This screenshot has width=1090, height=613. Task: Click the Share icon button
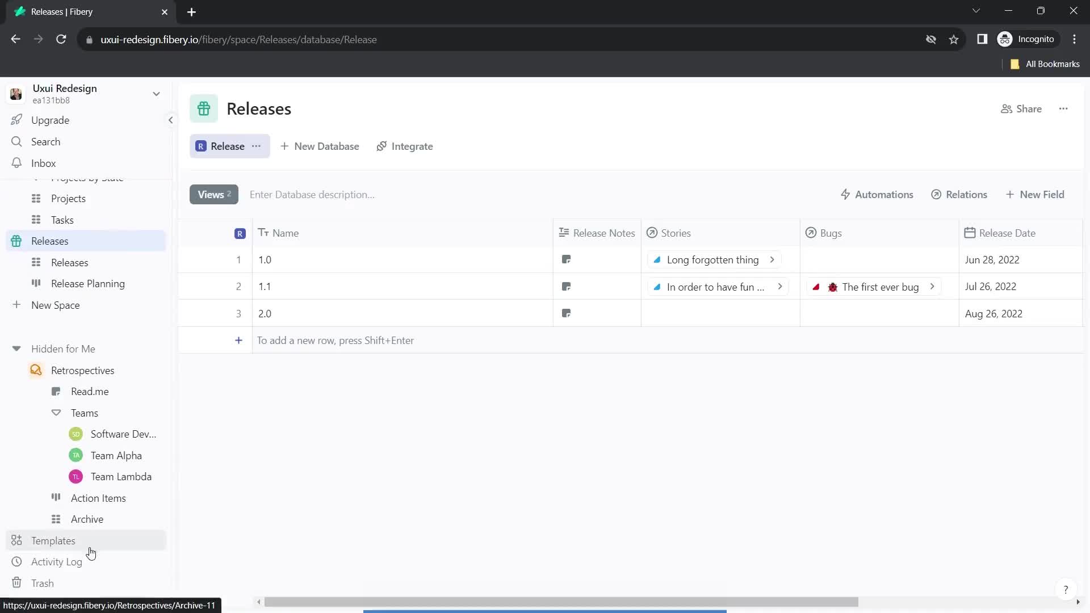pyautogui.click(x=1006, y=108)
